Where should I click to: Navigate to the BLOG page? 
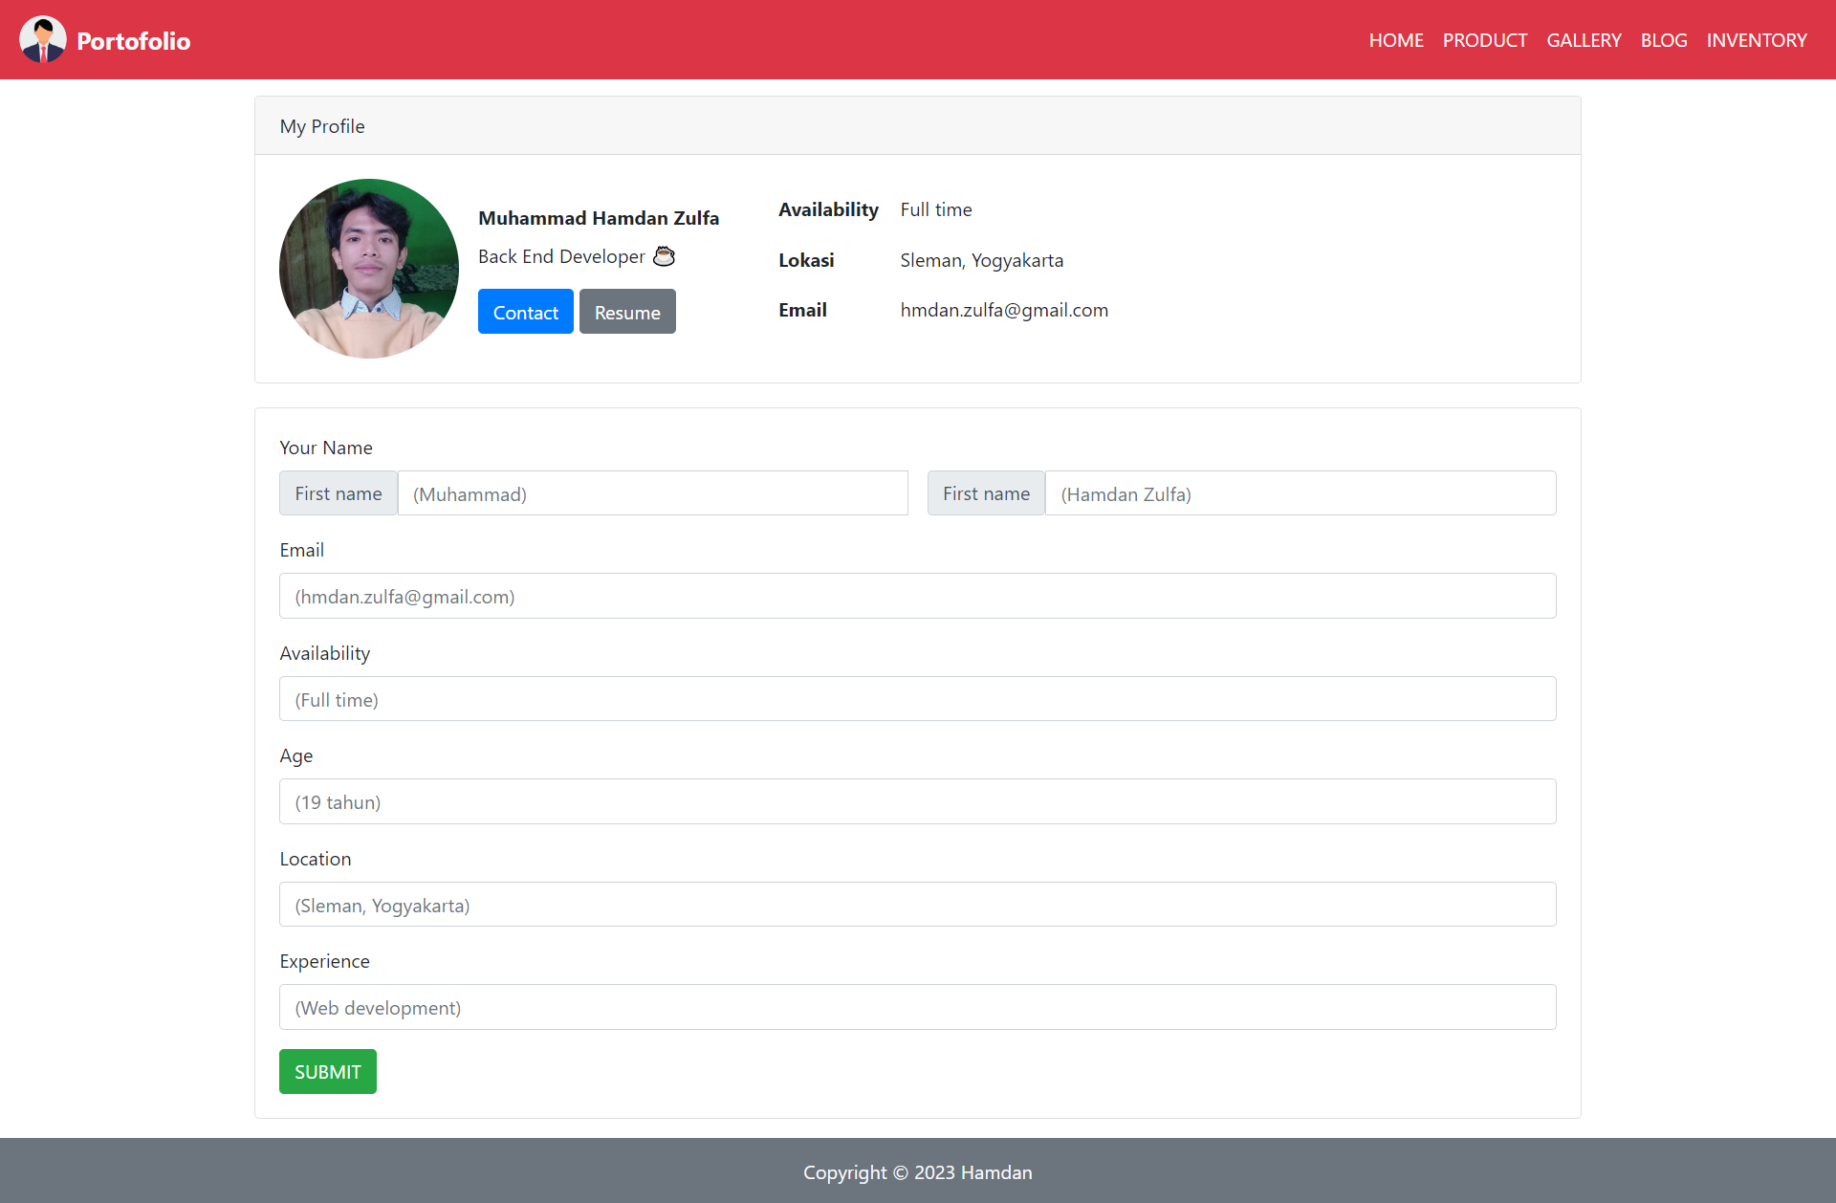click(x=1663, y=40)
